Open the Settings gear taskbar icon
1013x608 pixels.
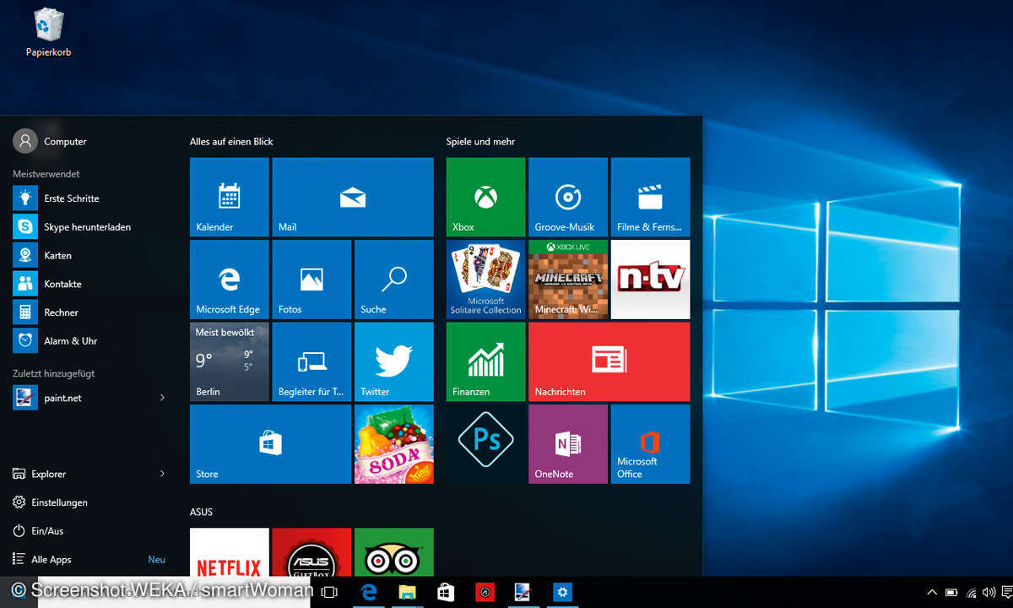coord(562,593)
